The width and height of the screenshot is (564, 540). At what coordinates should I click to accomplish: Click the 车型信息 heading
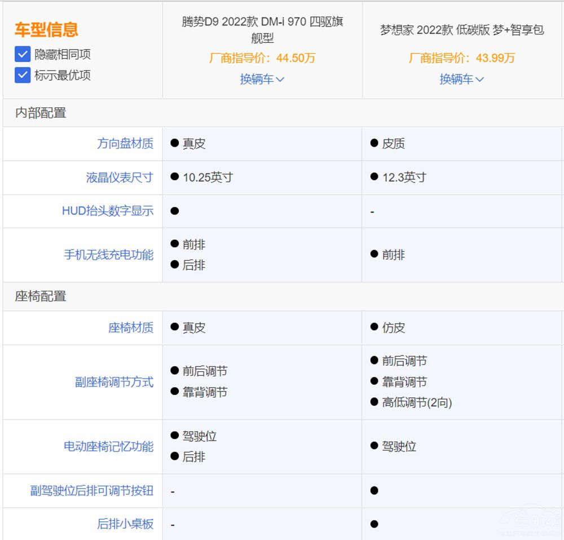pyautogui.click(x=46, y=29)
